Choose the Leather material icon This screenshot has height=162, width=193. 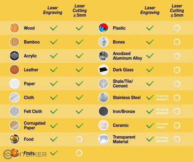[14, 70]
